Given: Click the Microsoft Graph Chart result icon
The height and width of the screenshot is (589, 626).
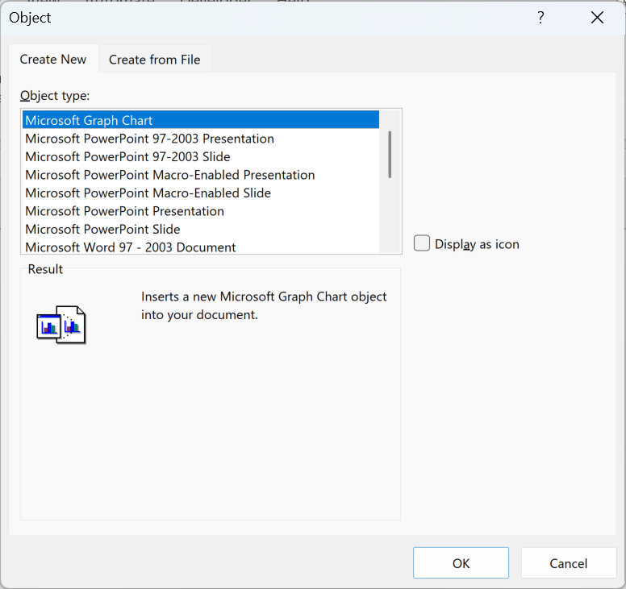Looking at the screenshot, I should [61, 325].
